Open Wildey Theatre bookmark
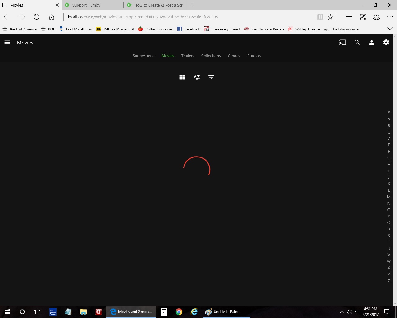Viewport: 397px width, 318px height. pyautogui.click(x=304, y=29)
